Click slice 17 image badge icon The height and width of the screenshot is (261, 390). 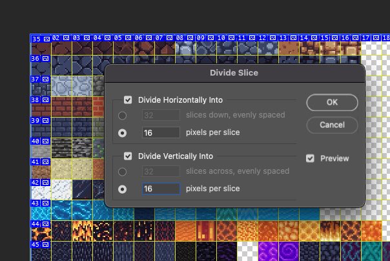(376, 38)
